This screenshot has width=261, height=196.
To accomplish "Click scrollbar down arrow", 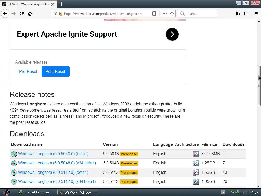I will pyautogui.click(x=259, y=186).
